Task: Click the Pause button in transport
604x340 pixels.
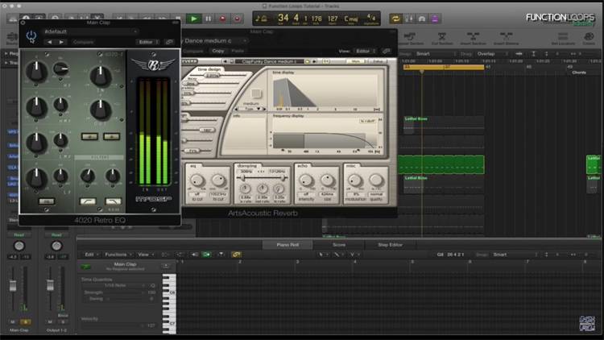Action: point(209,18)
